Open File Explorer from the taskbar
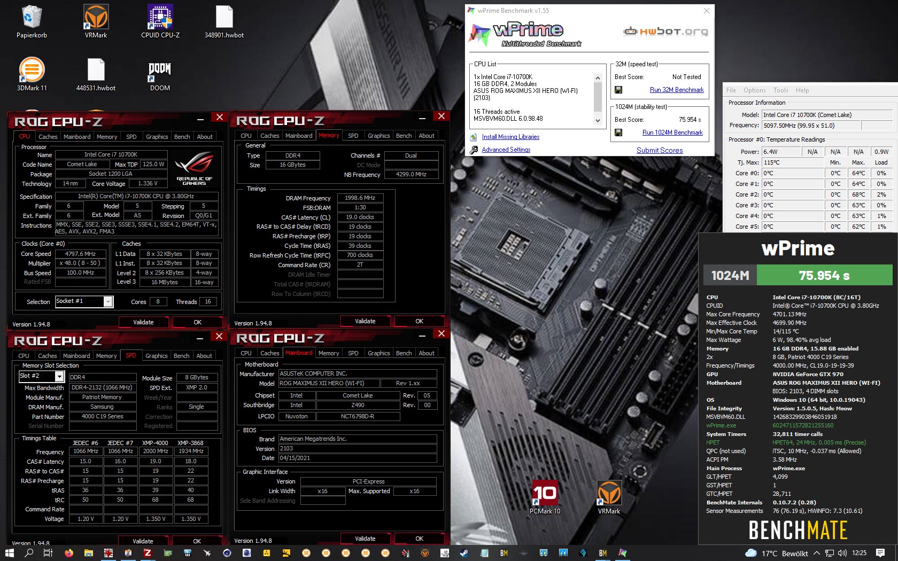The width and height of the screenshot is (898, 561). point(88,553)
